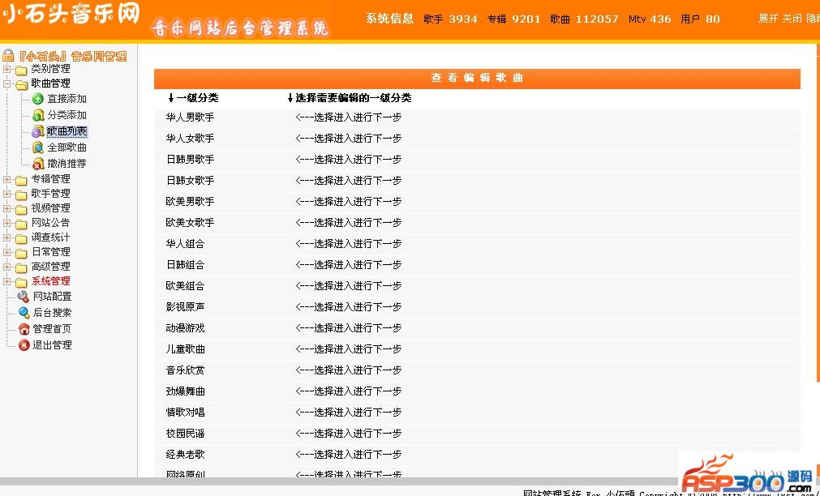This screenshot has width=820, height=496.
Task: Click the 音乐欣赏 category
Action: pyautogui.click(x=185, y=370)
